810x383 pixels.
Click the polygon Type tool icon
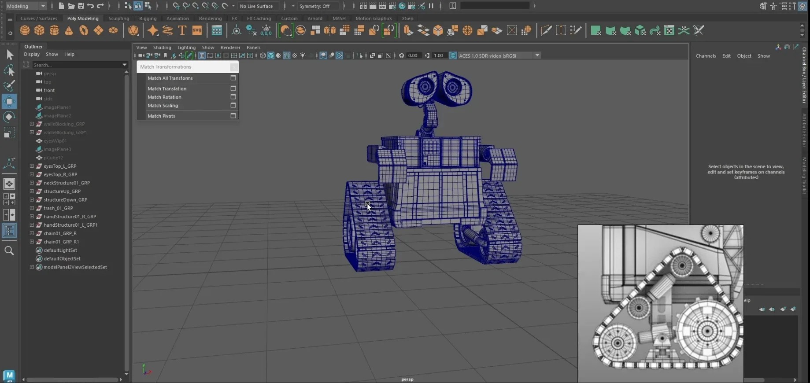(182, 30)
